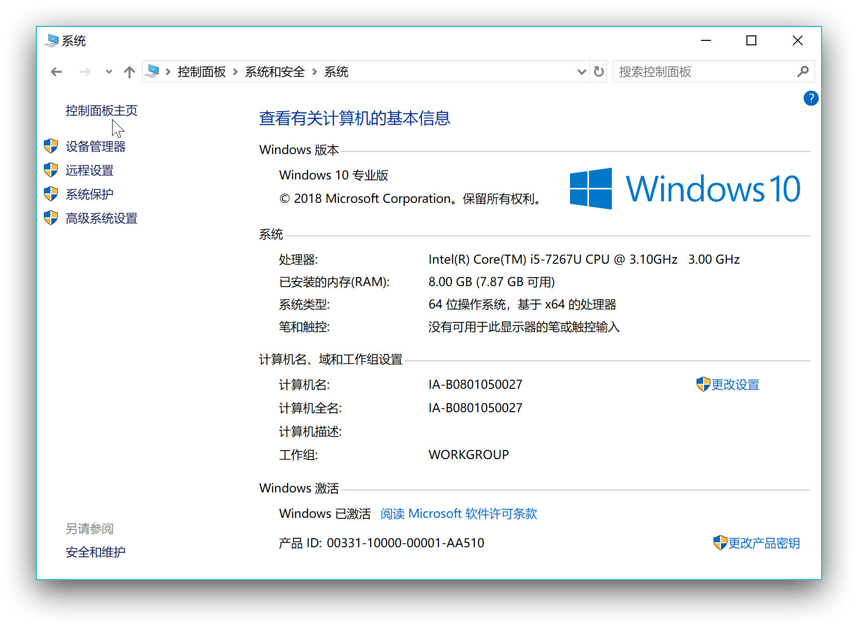858x626 pixels.
Task: Click the Windows 10 专业版 edition text
Action: point(334,175)
